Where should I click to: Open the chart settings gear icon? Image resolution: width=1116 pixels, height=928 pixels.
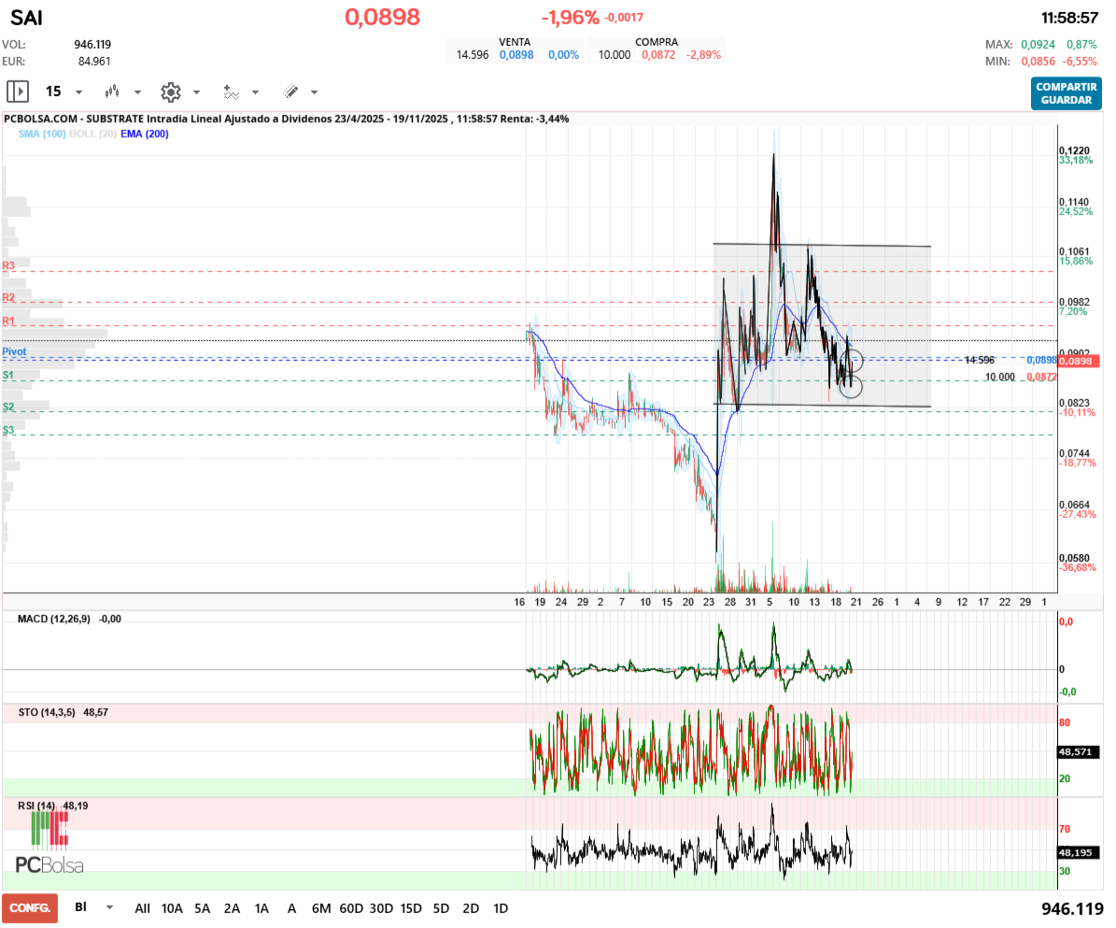pyautogui.click(x=170, y=92)
